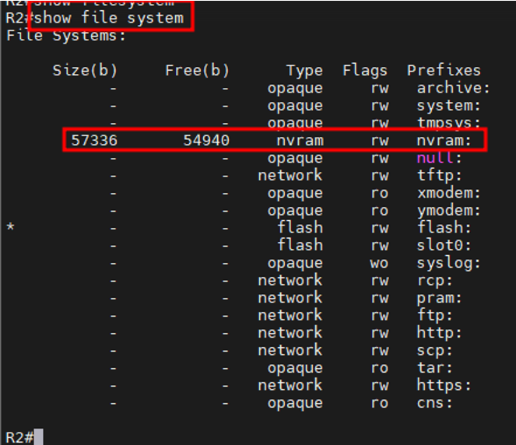This screenshot has width=516, height=445.
Task: Select the 'archive:' prefix text
Action: tap(454, 88)
